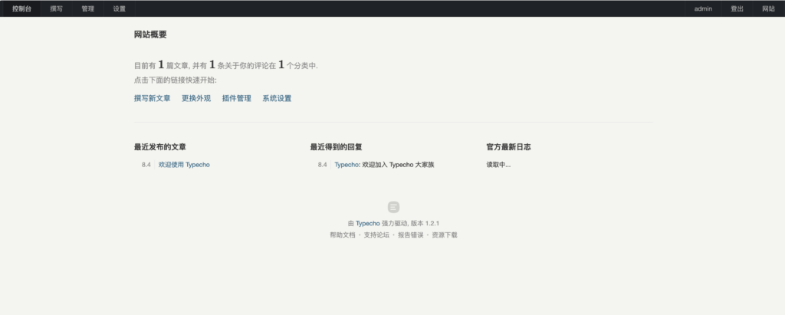Open 资源下载 footer link

click(445, 235)
